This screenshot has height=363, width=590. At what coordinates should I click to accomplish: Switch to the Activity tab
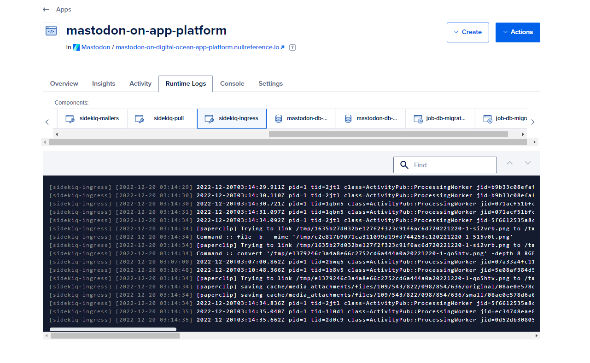140,84
